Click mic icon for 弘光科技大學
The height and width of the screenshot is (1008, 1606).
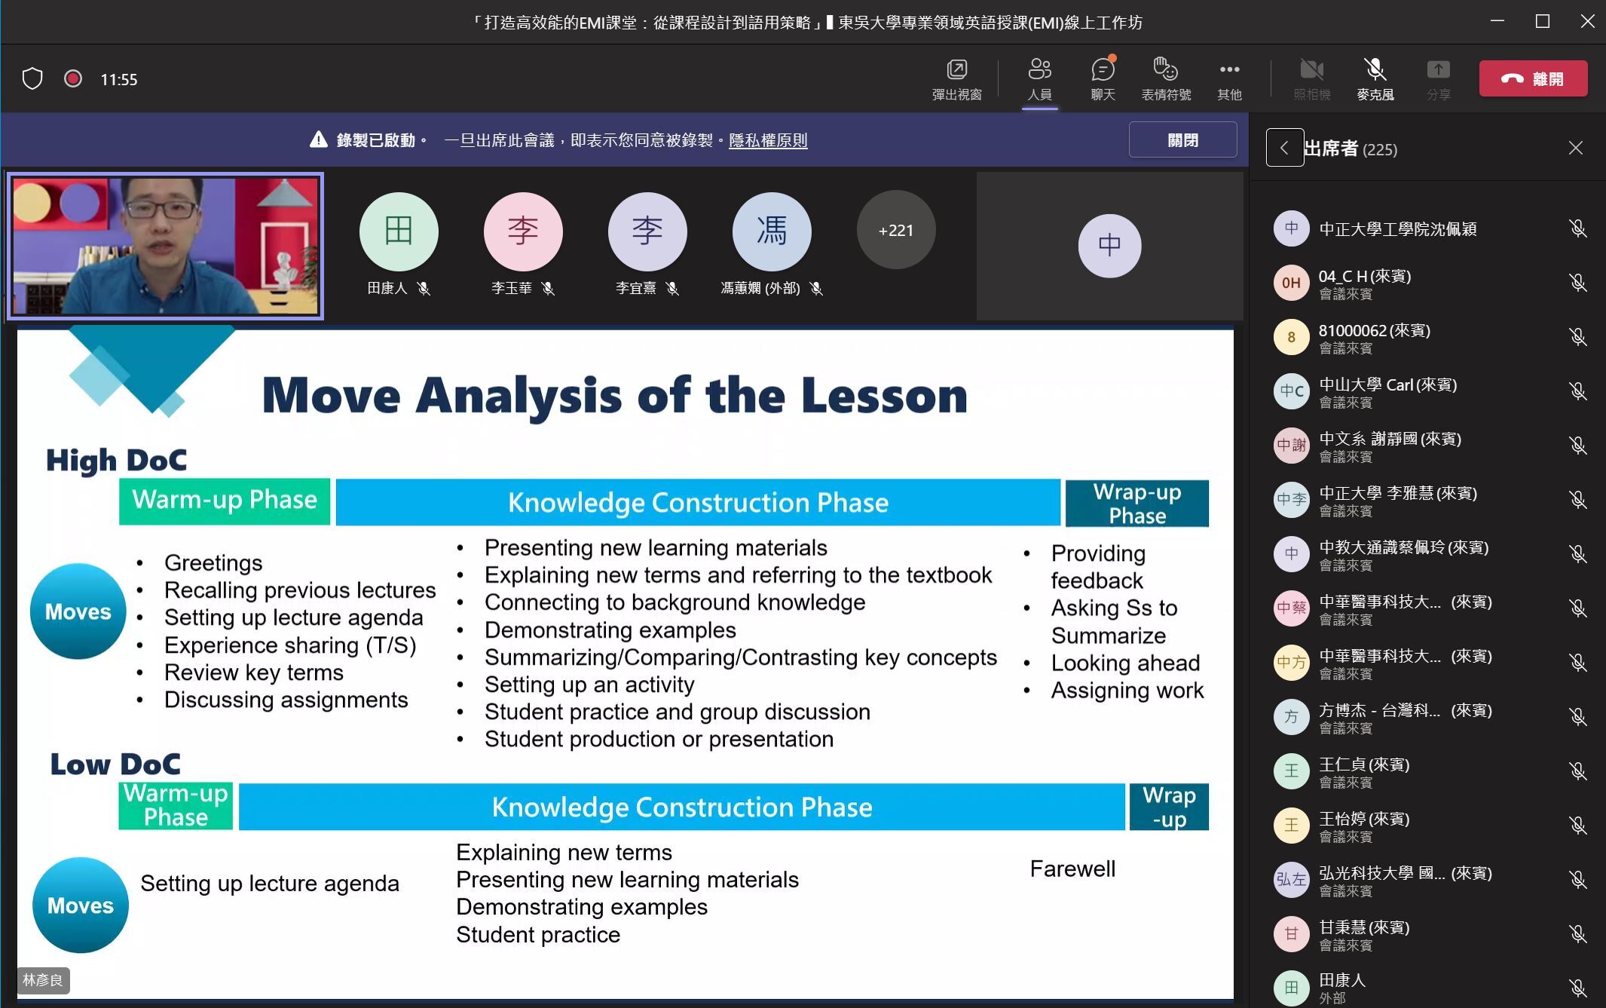click(1577, 880)
